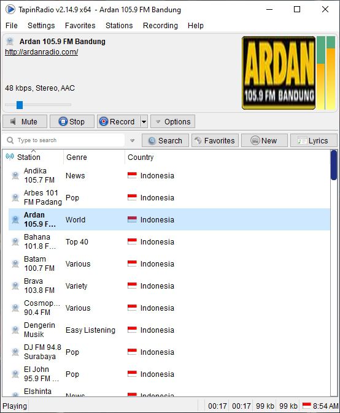Click the TapinRadio app icon in title bar
The width and height of the screenshot is (340, 413).
(10, 9)
